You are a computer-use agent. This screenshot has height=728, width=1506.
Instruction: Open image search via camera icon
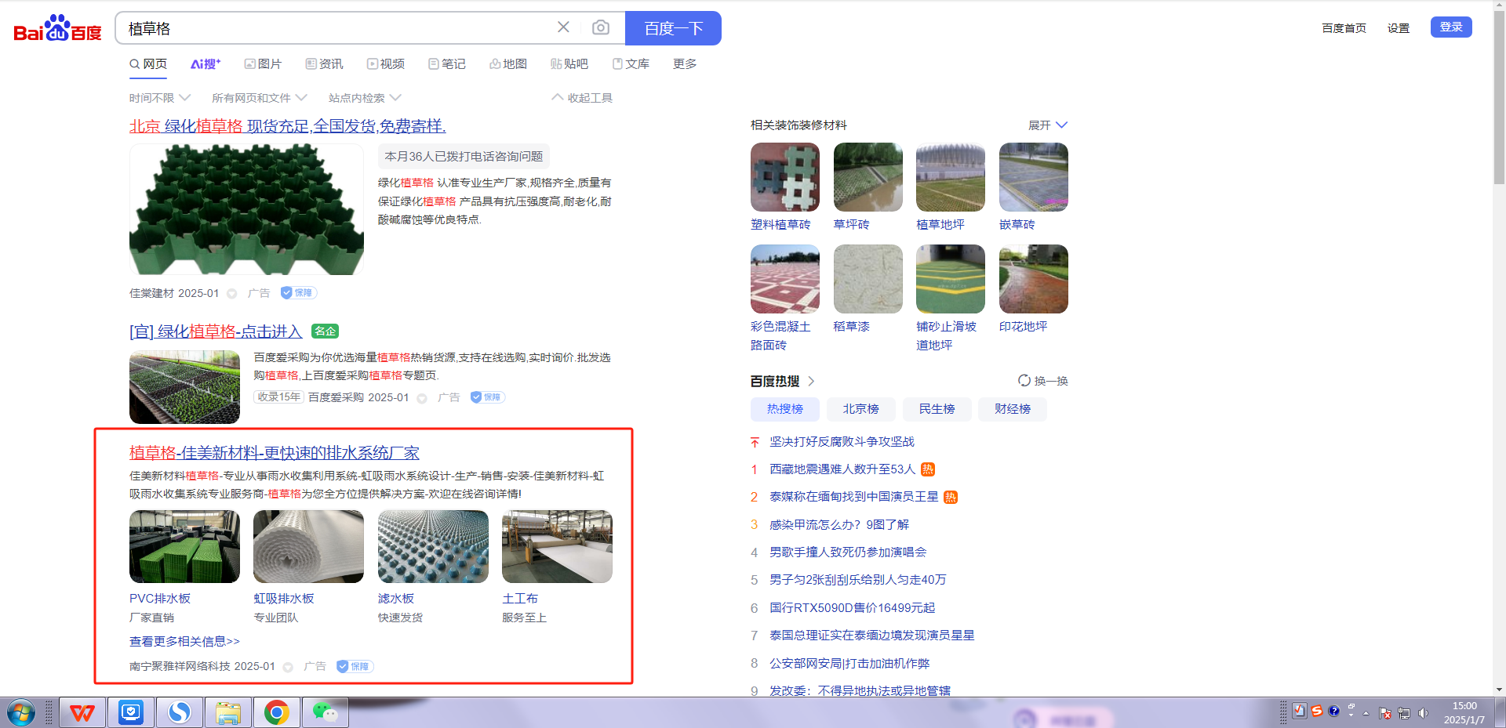pos(601,27)
